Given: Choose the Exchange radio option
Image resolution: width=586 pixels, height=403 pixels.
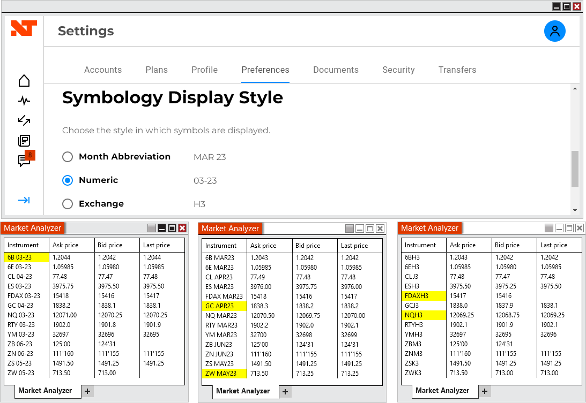Looking at the screenshot, I should (68, 204).
